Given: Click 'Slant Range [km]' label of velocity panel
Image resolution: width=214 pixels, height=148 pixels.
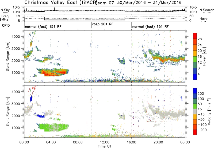Looking at the screenshot, I should (x=7, y=112).
